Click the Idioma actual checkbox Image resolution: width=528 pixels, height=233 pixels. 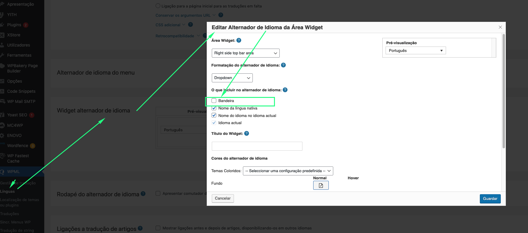coord(214,123)
